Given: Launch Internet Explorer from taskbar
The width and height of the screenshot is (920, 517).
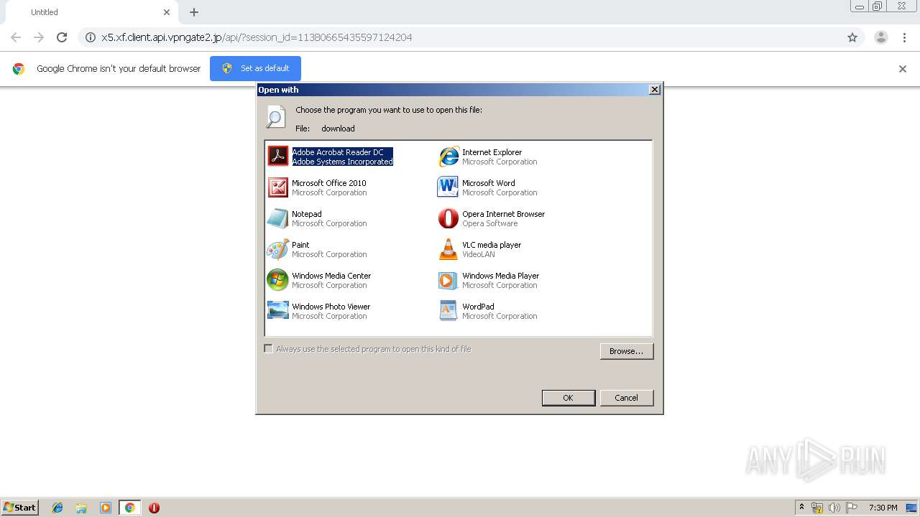Looking at the screenshot, I should pyautogui.click(x=57, y=508).
